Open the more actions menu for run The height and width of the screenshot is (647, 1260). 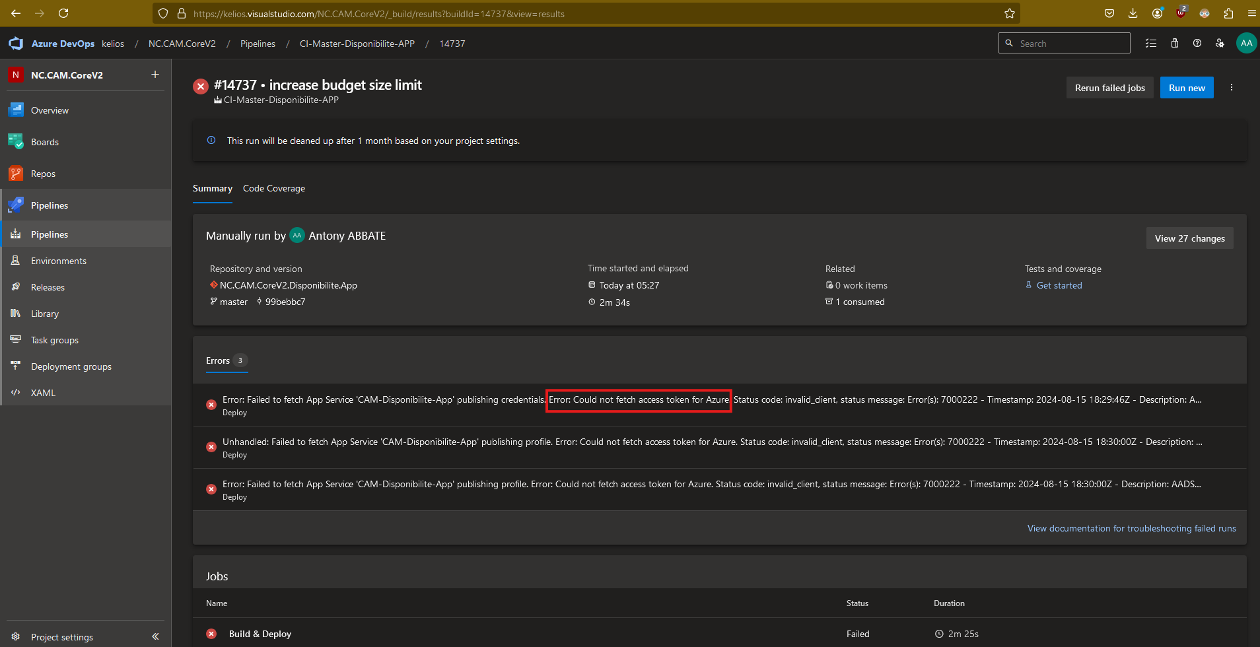click(1231, 88)
